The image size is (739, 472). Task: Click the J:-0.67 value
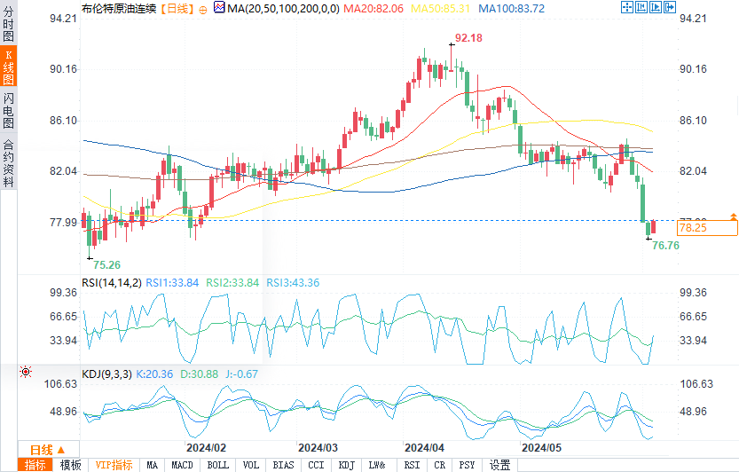[x=241, y=374]
